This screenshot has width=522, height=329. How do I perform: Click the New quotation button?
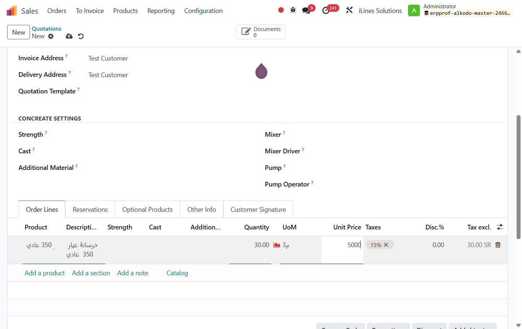click(18, 32)
